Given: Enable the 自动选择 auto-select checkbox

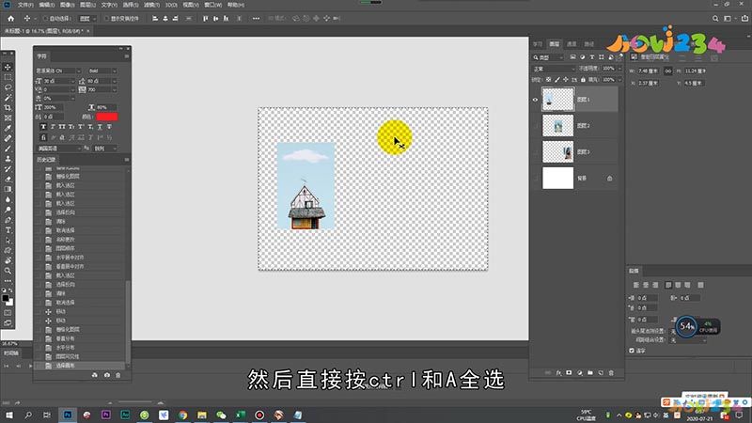Looking at the screenshot, I should (x=45, y=18).
